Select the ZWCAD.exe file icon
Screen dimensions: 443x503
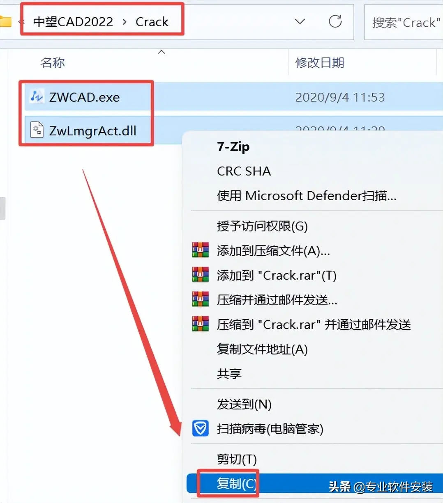point(37,97)
